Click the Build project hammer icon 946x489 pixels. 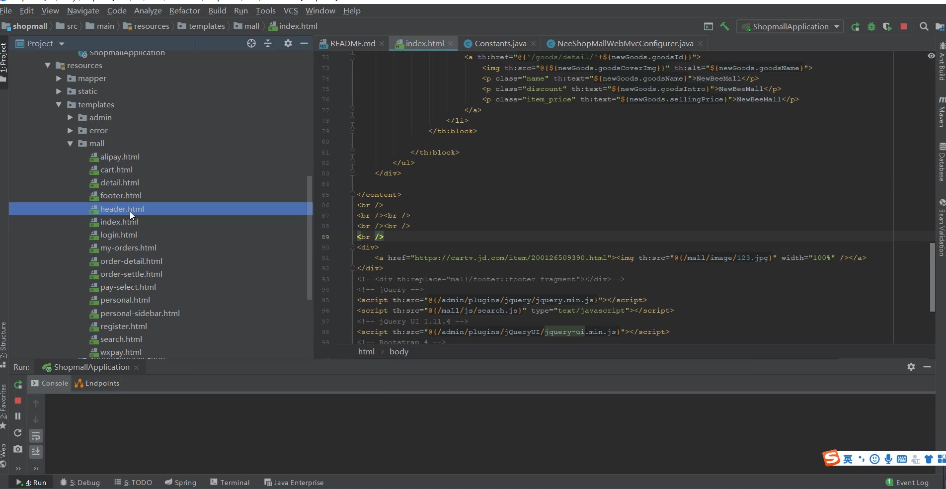(725, 26)
